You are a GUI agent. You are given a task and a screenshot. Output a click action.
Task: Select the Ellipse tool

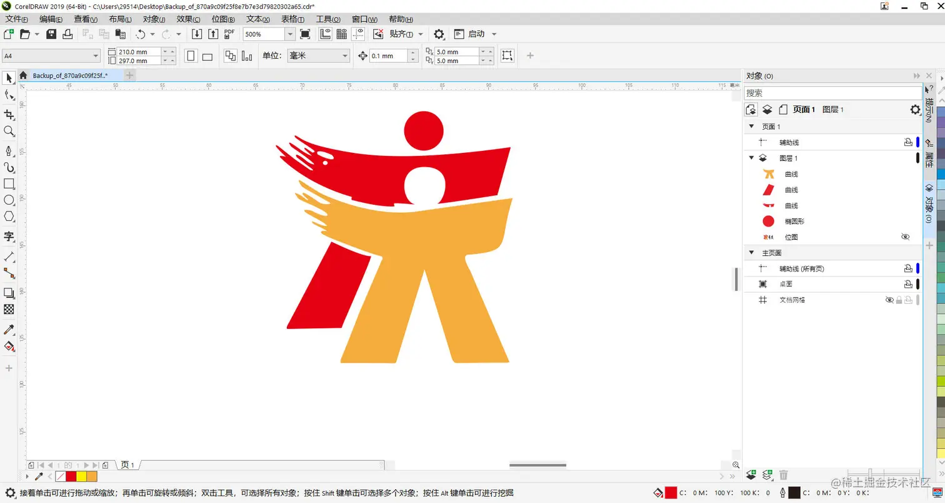[8, 201]
